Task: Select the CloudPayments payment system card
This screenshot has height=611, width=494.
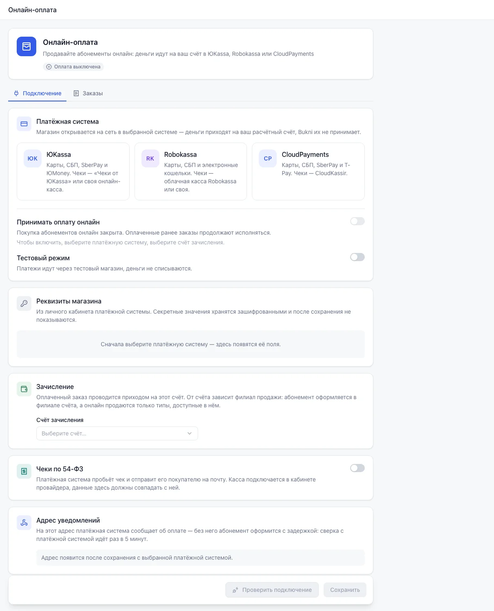Action: (x=308, y=171)
